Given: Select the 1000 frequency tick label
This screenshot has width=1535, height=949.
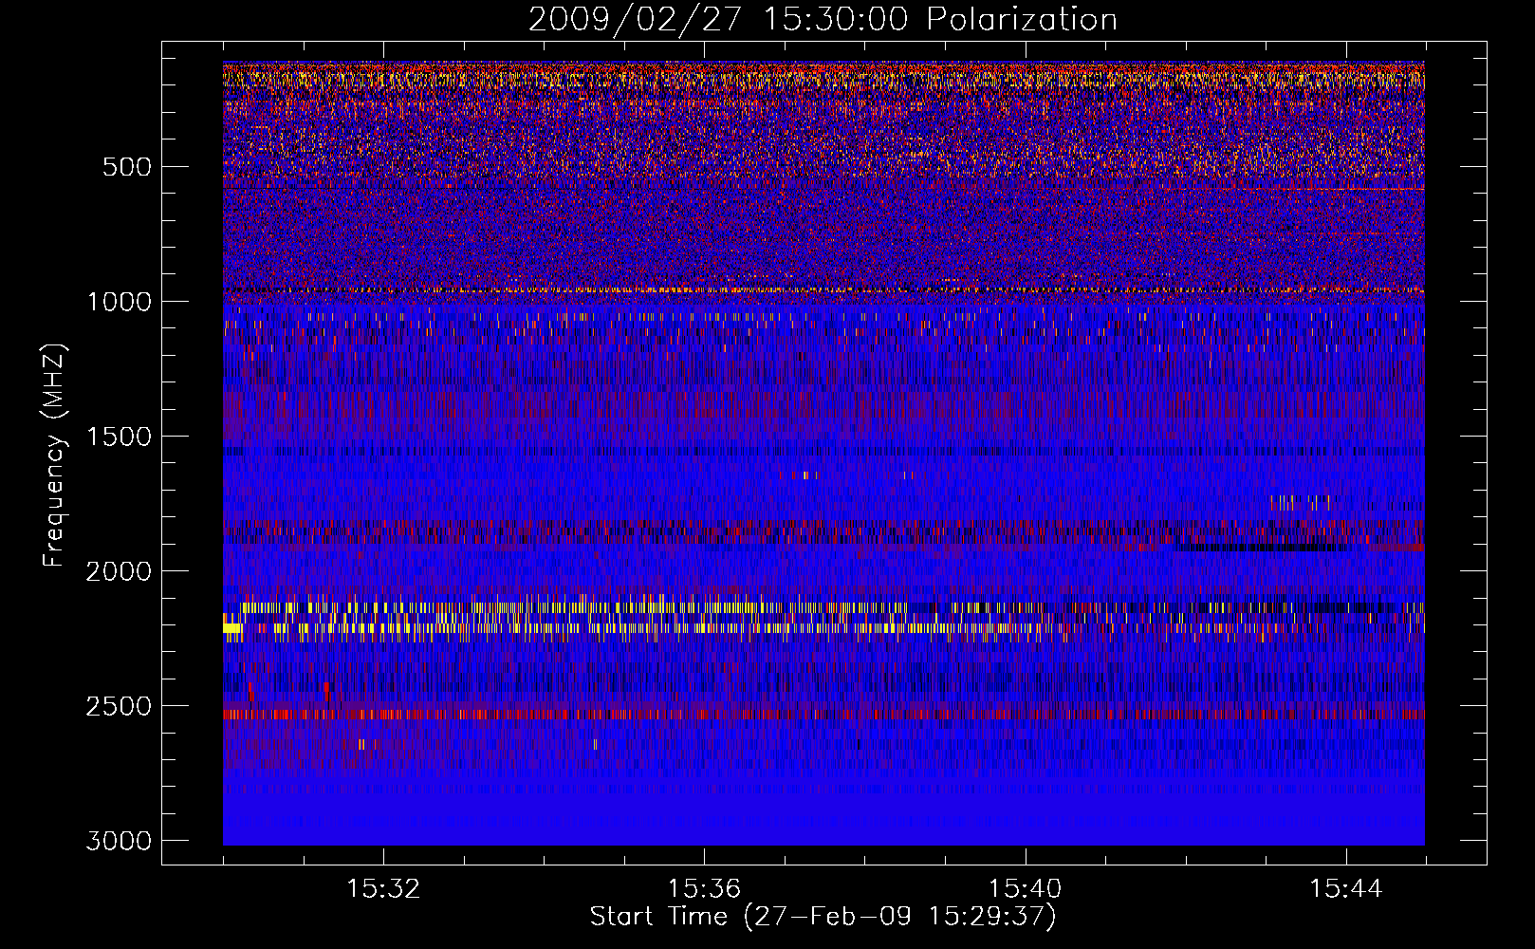Looking at the screenshot, I should tap(119, 302).
